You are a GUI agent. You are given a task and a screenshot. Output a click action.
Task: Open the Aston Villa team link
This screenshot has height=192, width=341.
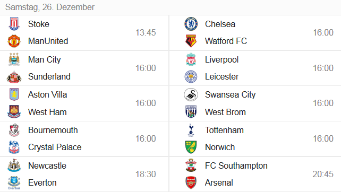[47, 95]
